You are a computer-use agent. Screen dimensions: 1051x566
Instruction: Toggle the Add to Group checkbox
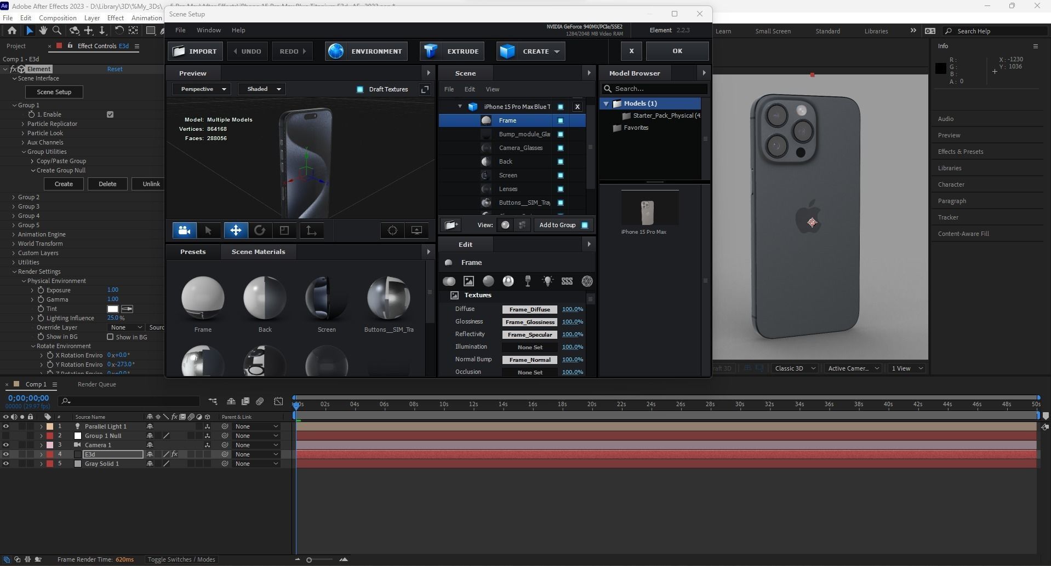tap(585, 225)
